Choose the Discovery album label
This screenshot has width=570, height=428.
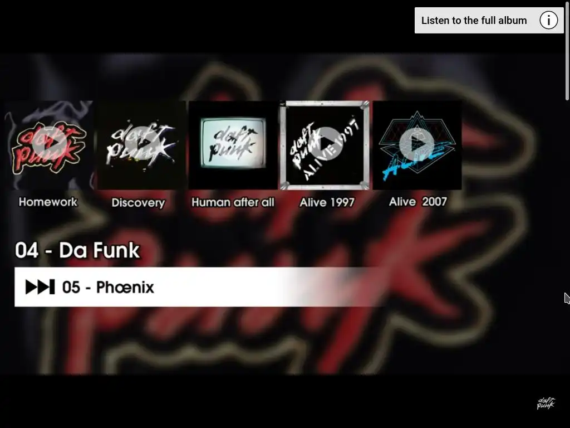click(x=138, y=203)
